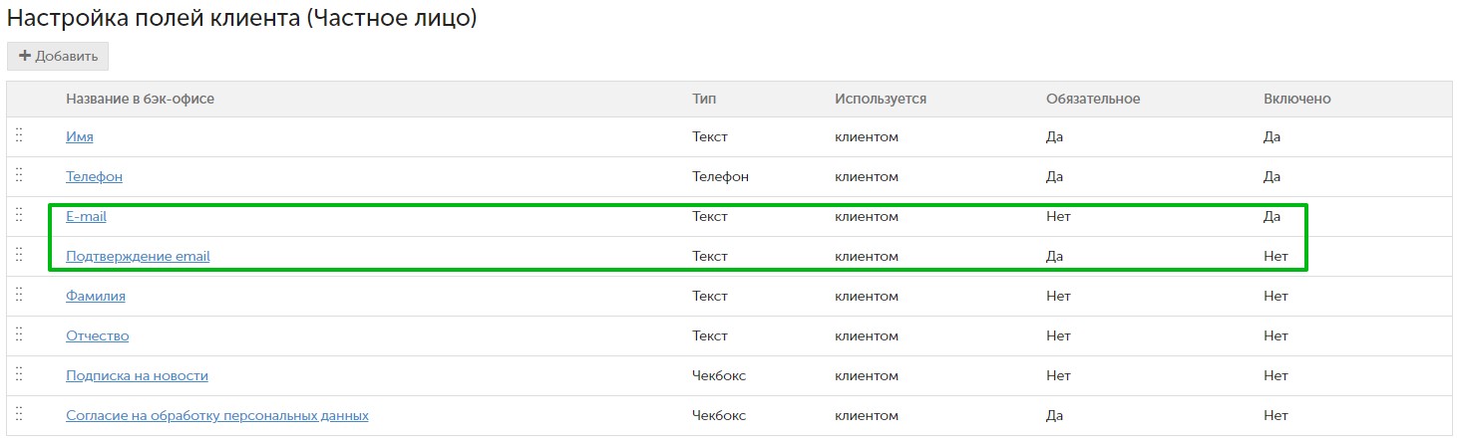The height and width of the screenshot is (440, 1457).
Task: Click the drag handle for Отчество row
Action: click(x=19, y=334)
